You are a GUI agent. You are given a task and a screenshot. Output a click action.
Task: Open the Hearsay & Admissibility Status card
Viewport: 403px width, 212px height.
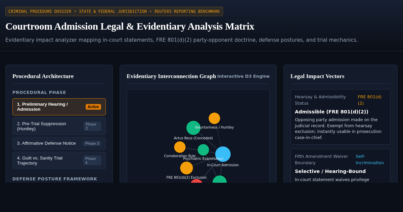pos(341,117)
